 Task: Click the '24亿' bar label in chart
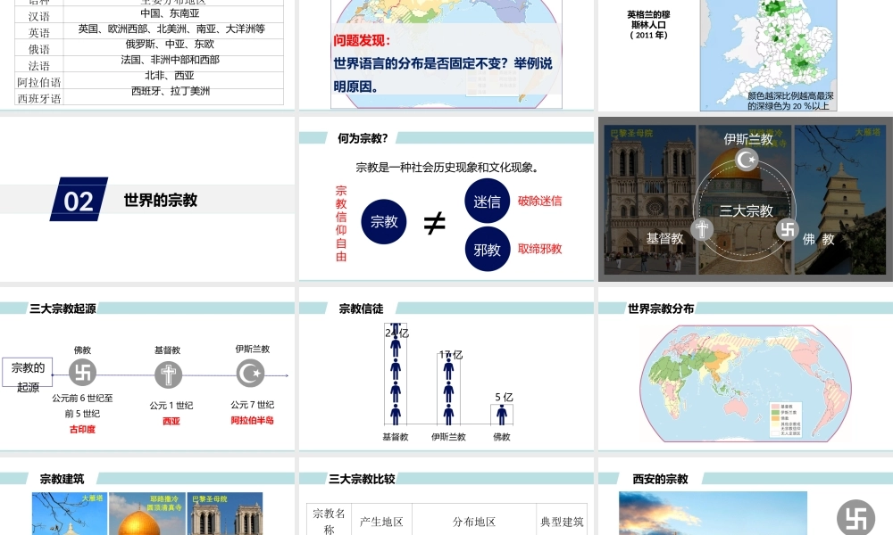point(397,333)
